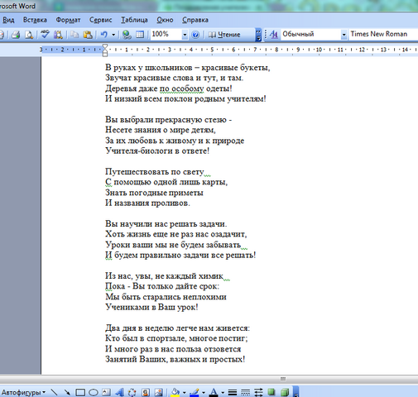Click the Insert Picture icon
The width and height of the screenshot is (418, 397).
(159, 392)
